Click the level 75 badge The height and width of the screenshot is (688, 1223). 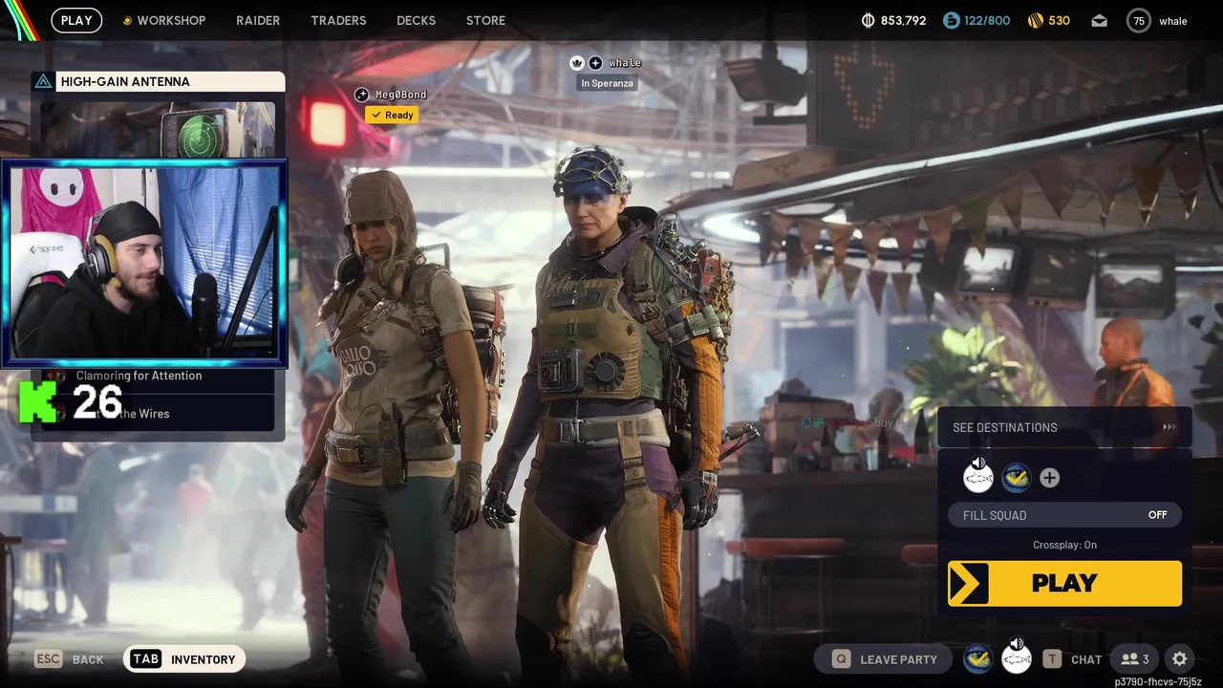1139,20
